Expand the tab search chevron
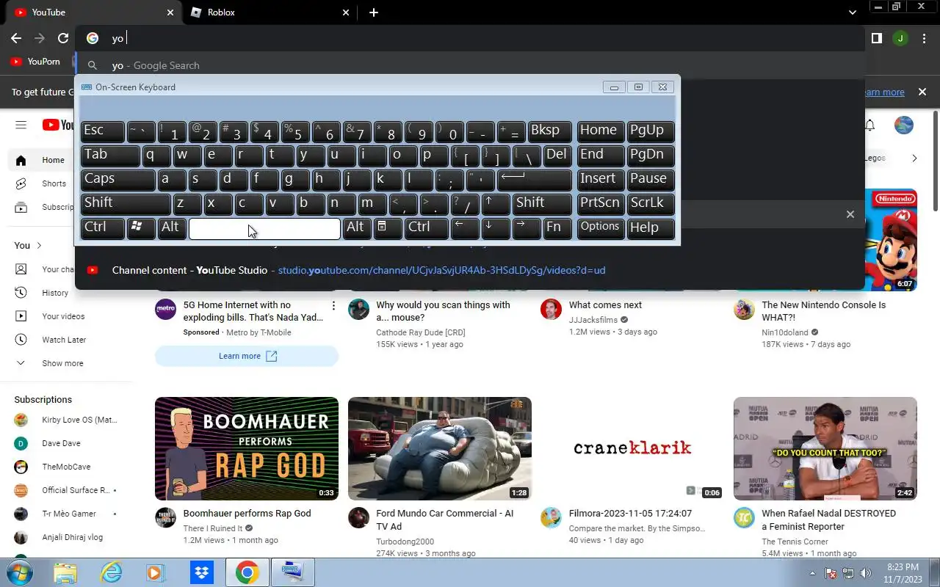The height and width of the screenshot is (587, 940). pyautogui.click(x=853, y=12)
